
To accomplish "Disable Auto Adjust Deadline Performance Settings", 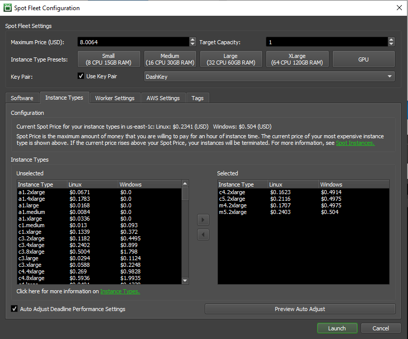I will click(x=14, y=309).
